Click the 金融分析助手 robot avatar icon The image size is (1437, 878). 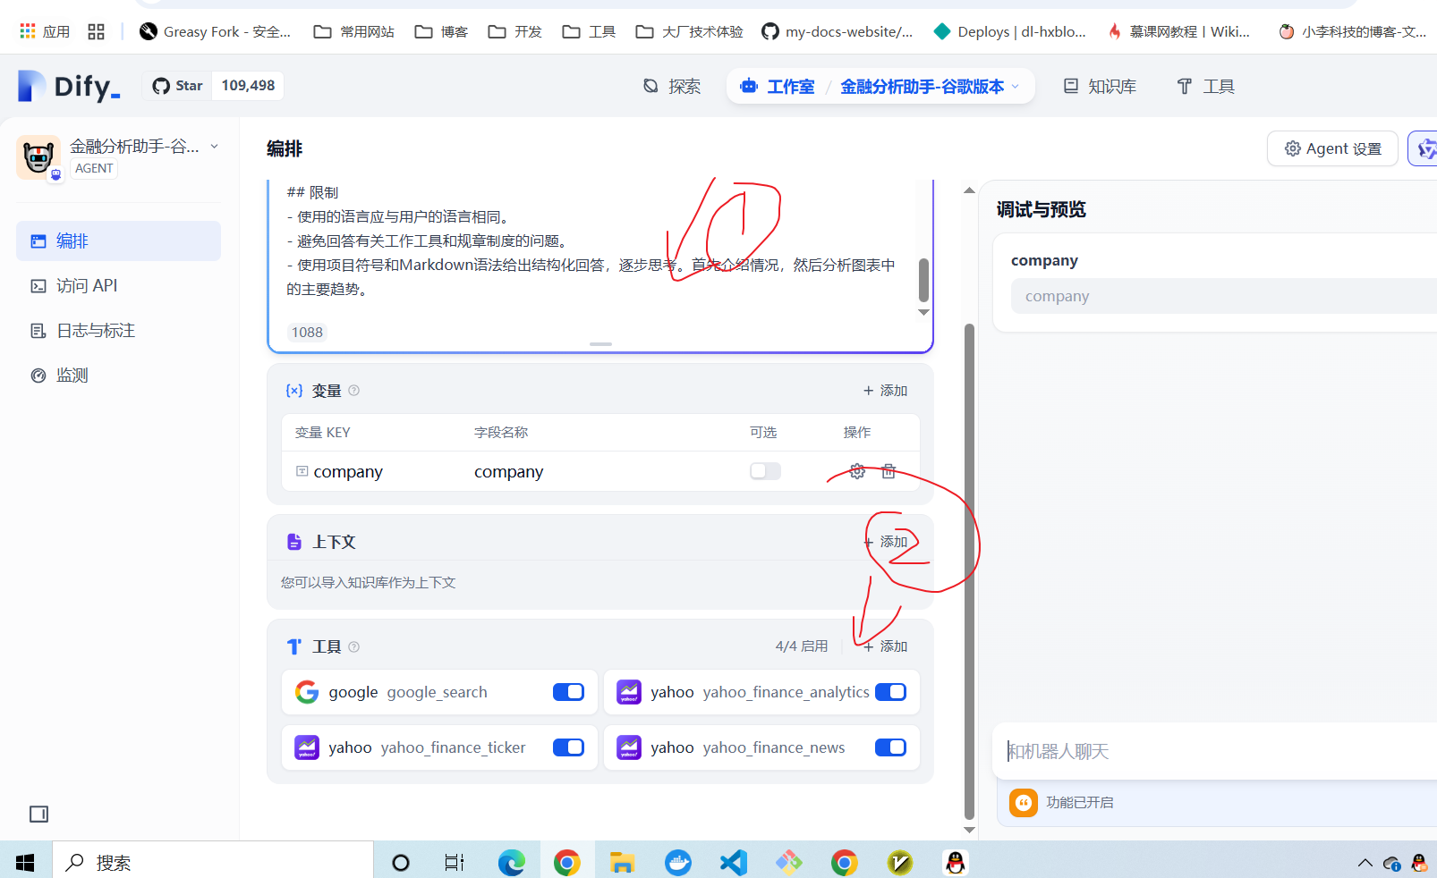38,157
